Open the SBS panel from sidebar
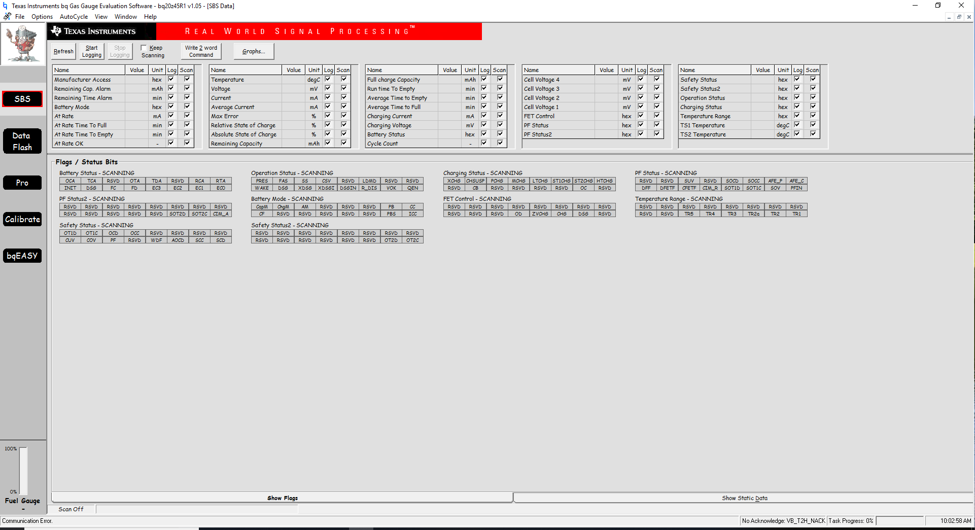Screen dimensions: 975x530 (22, 99)
